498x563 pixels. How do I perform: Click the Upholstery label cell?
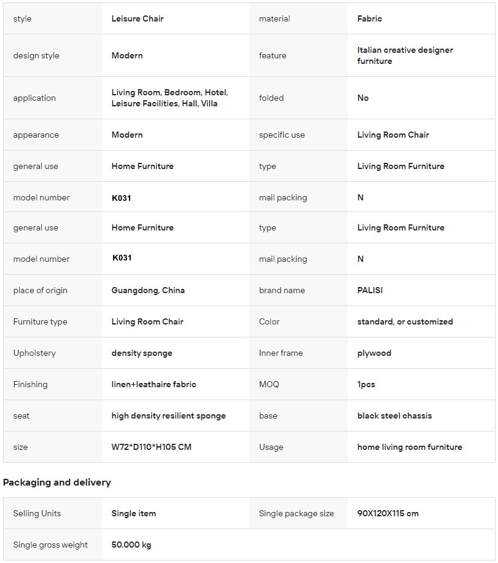[x=34, y=353]
